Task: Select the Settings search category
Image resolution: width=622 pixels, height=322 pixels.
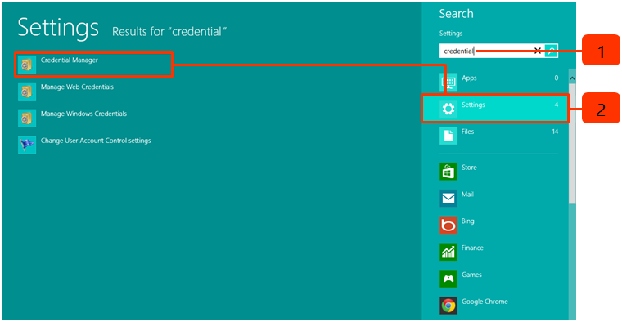Action: [x=495, y=109]
